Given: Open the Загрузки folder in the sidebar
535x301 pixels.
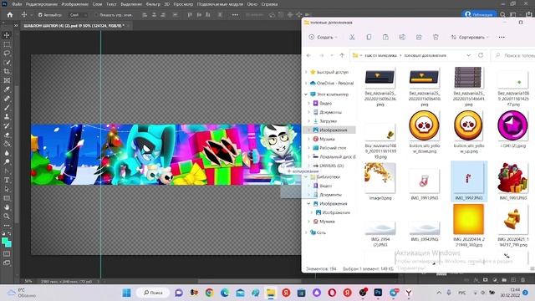Looking at the screenshot, I should coord(329,120).
